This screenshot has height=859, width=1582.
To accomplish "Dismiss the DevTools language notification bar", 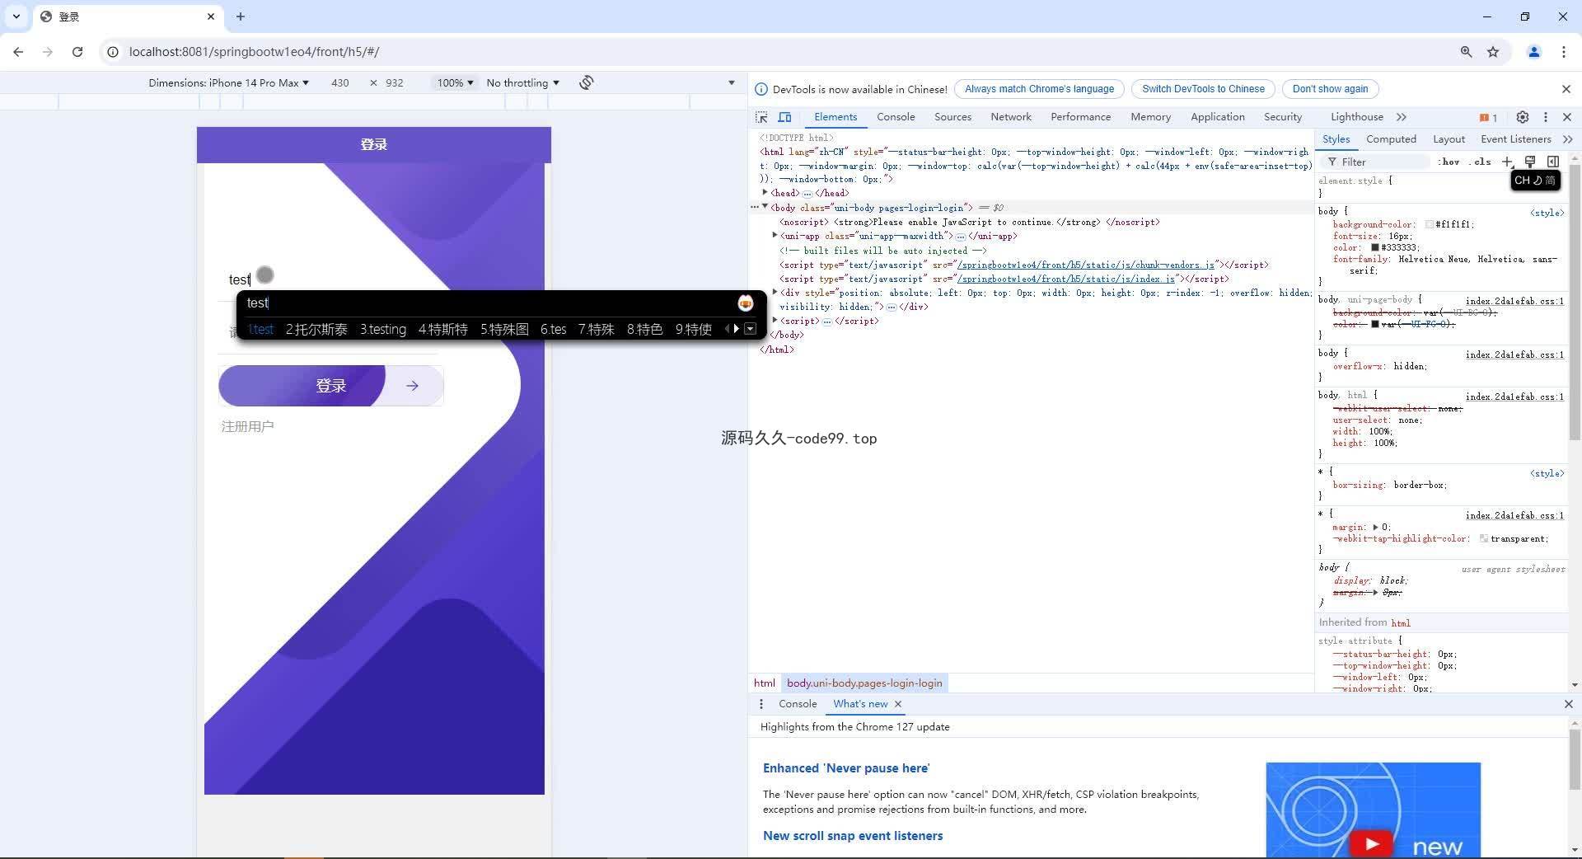I will [1566, 89].
